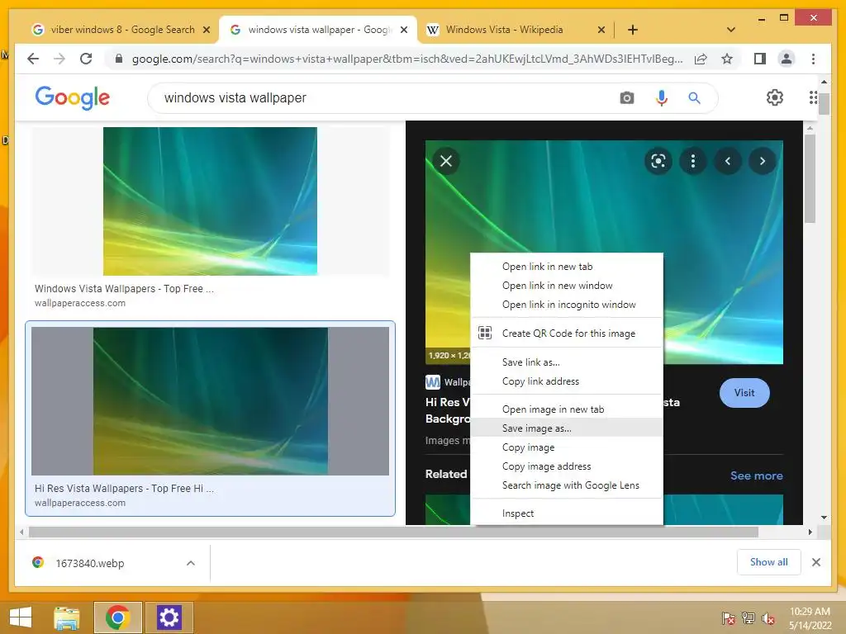Share this page using the share icon
Screen dimensions: 846x634
point(701,59)
